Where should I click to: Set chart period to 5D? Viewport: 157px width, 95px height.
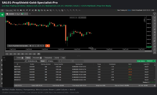coord(11,54)
